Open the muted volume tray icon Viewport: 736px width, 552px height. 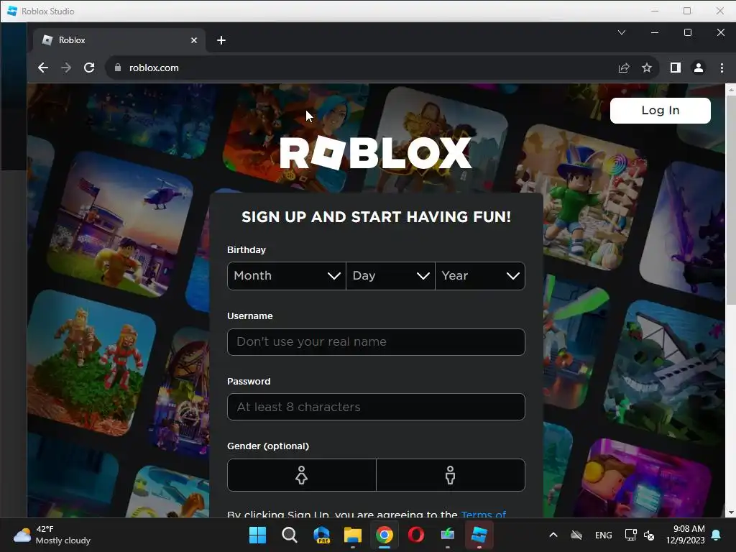click(x=649, y=535)
